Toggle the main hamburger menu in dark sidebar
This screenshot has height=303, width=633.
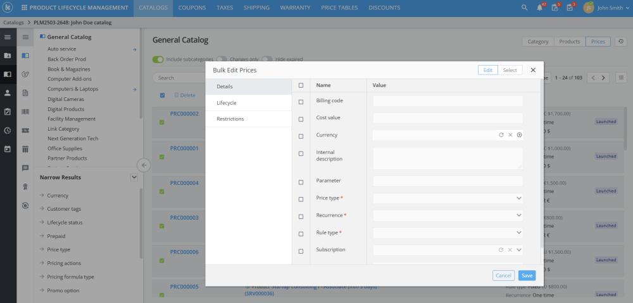(7, 37)
